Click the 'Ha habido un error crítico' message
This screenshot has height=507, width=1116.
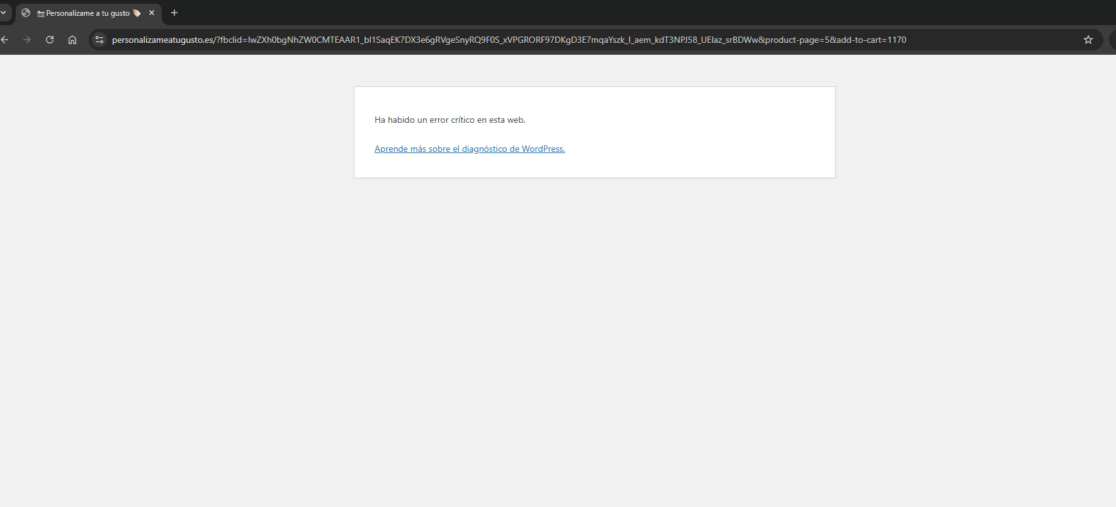449,120
